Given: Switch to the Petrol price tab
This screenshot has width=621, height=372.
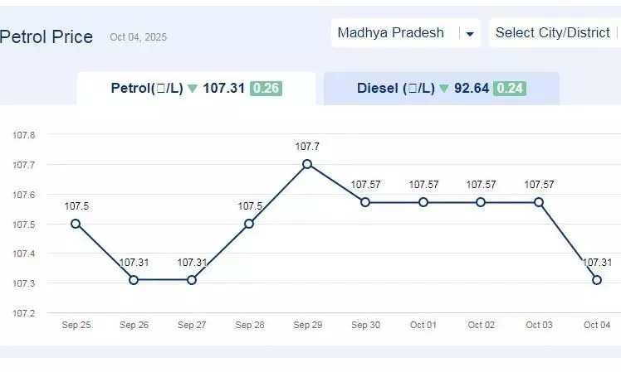Looking at the screenshot, I should point(195,89).
